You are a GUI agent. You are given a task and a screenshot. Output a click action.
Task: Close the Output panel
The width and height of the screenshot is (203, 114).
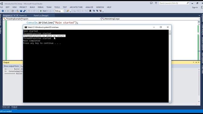199,62
